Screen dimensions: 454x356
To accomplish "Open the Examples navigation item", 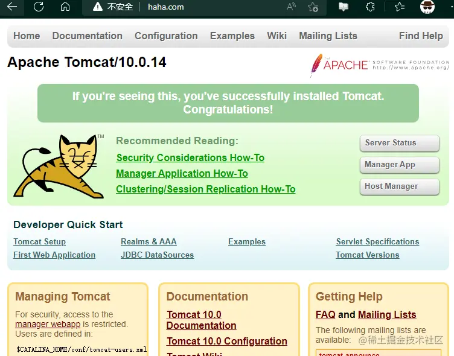I will click(232, 36).
